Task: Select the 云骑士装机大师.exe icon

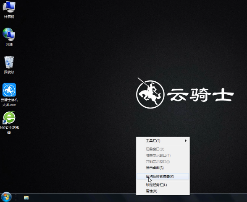Action: click(x=9, y=95)
